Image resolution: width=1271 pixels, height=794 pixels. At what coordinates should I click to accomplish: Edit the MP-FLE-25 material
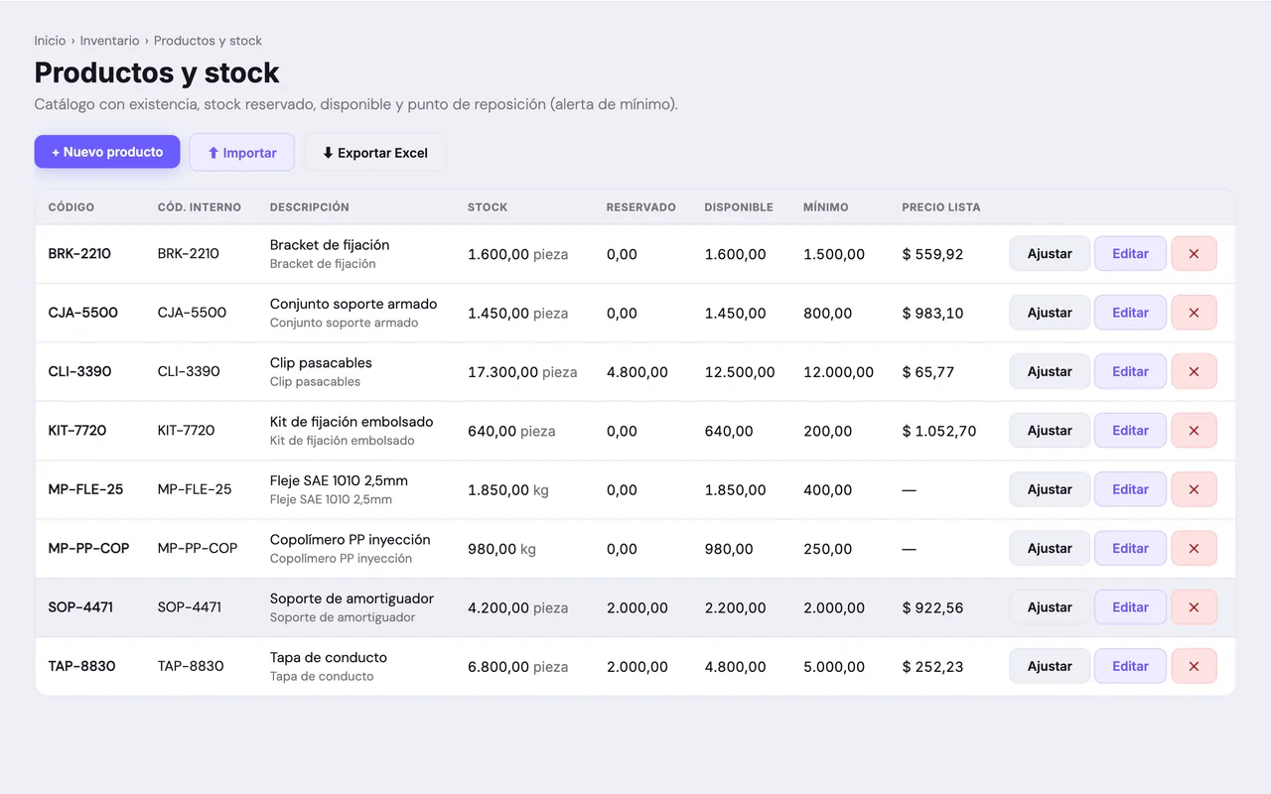[1130, 489]
